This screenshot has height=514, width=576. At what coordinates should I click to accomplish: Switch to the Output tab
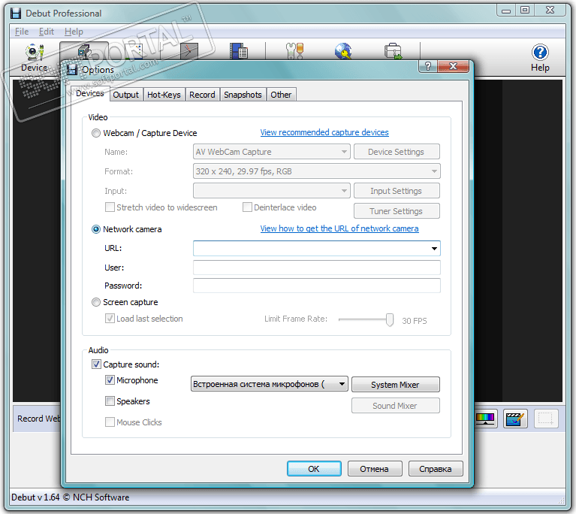pos(125,95)
